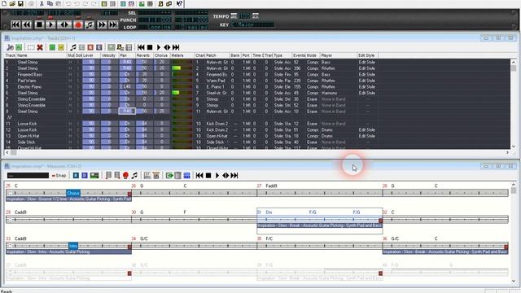521x293 pixels.
Task: Hit the red Record button
Action: pyautogui.click(x=78, y=24)
